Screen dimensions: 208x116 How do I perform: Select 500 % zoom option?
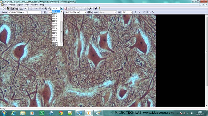56,33
